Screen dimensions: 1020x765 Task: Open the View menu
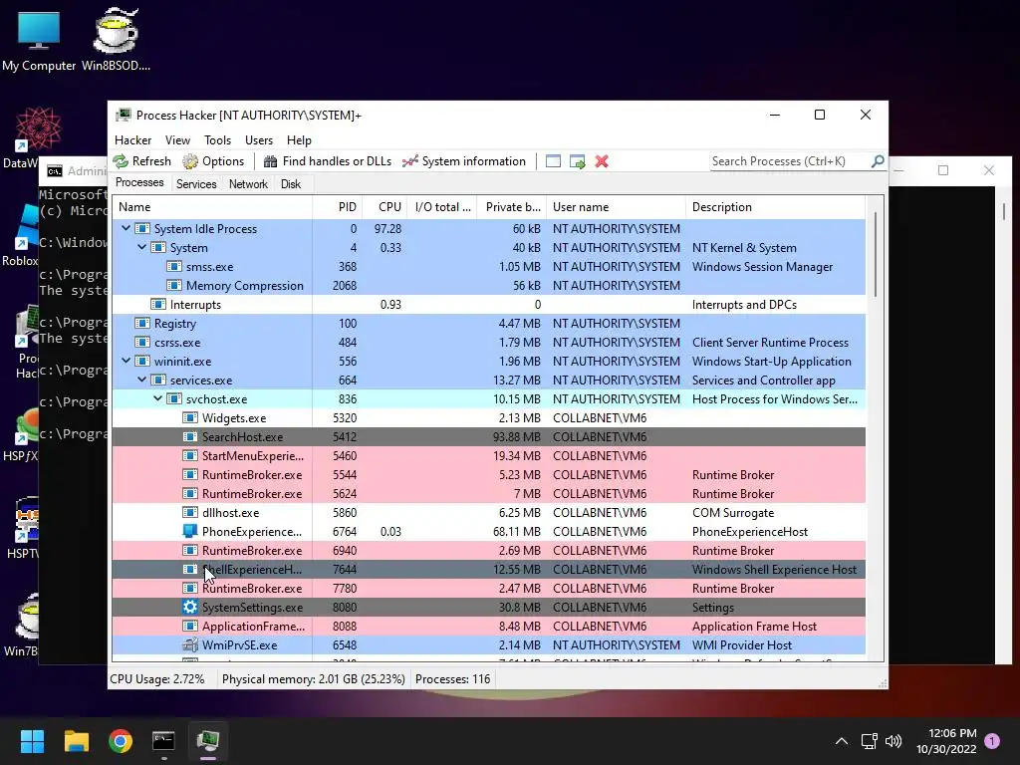(177, 139)
